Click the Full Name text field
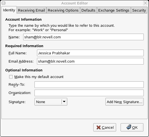Image resolution: width=149 pixels, height=137 pixels. click(x=90, y=53)
